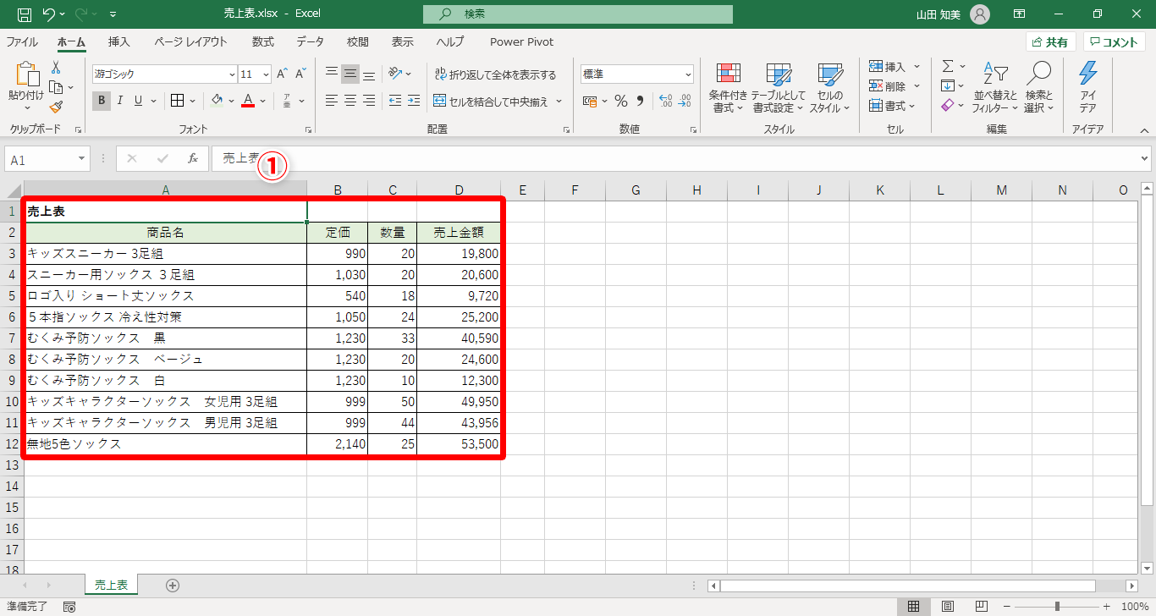This screenshot has height=616, width=1156.
Task: Switch to Page Layout view in status bar
Action: (x=948, y=606)
